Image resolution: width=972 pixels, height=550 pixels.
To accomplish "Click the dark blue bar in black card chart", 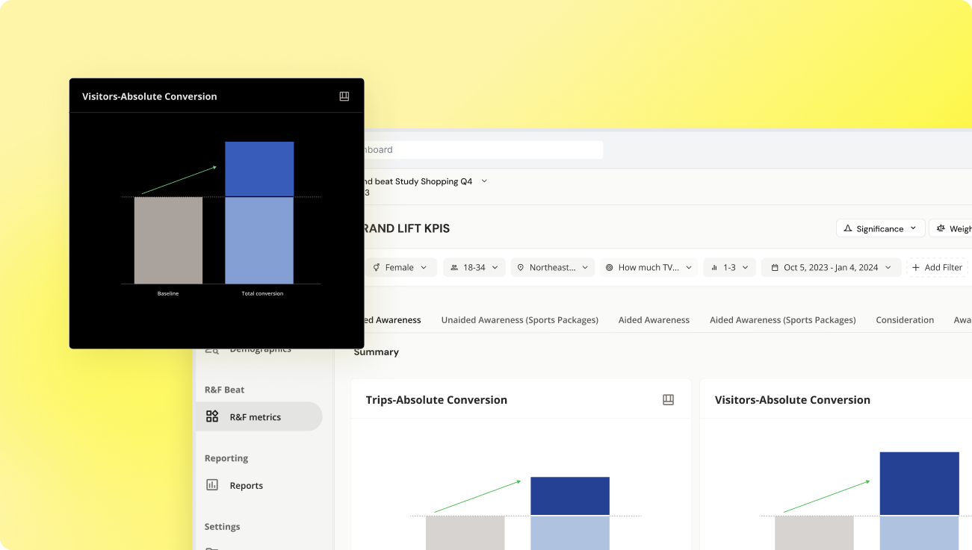I will point(259,169).
